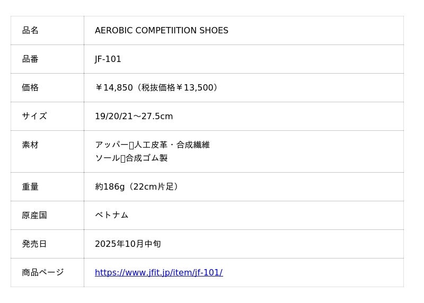This screenshot has width=424, height=303.
Task: Open the jfit.jp JF-101 product page link
Action: [x=158, y=273]
